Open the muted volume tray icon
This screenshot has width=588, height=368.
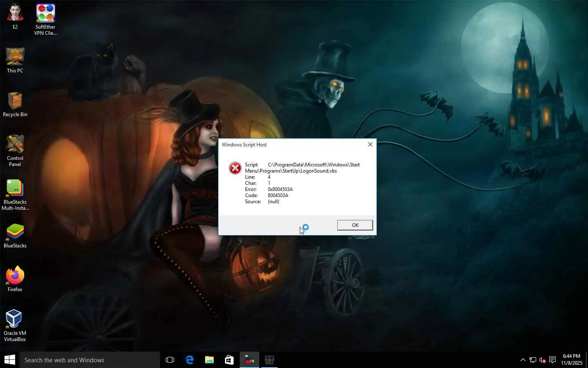point(543,360)
